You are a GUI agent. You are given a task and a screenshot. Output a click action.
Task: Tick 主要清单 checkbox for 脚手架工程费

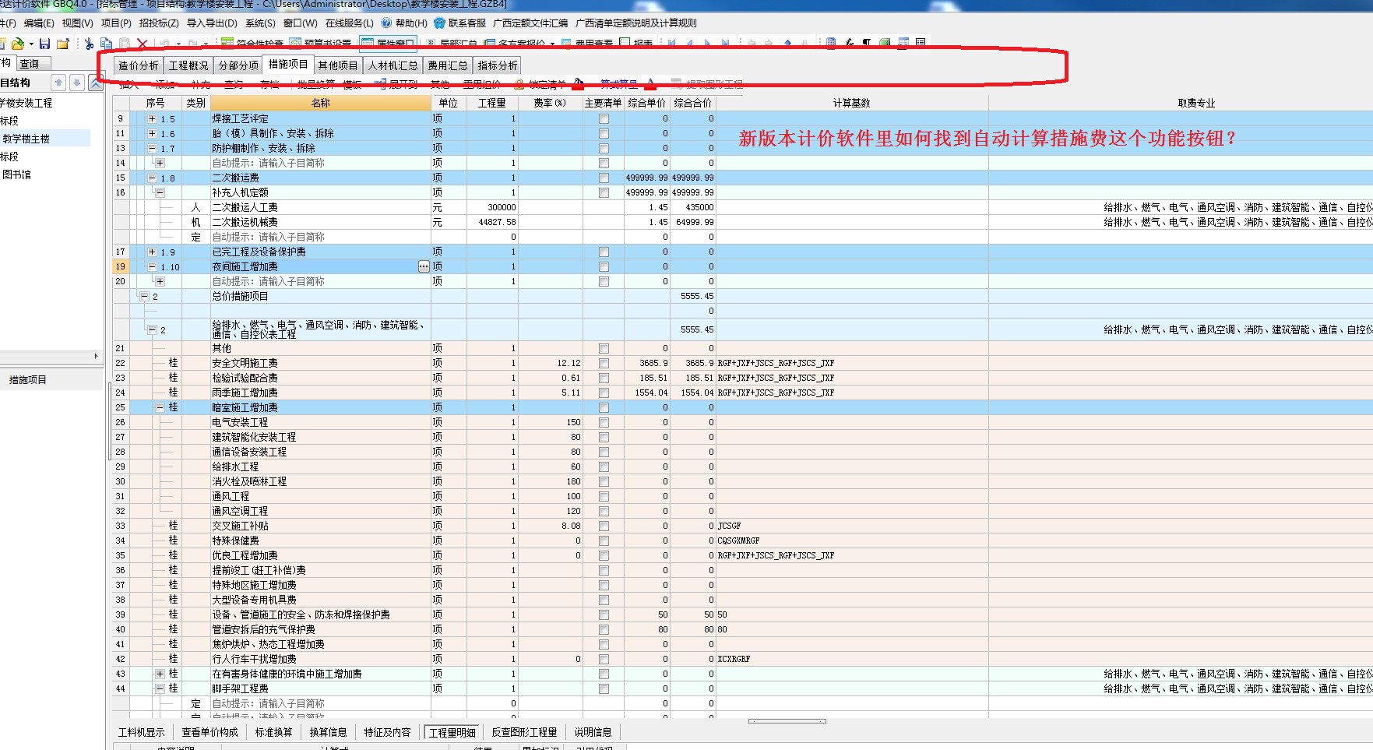[604, 688]
